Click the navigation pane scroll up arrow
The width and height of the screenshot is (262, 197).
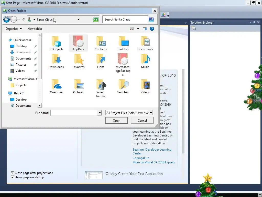(40, 35)
